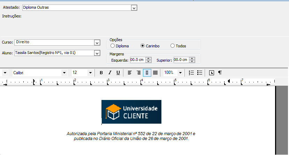The height and width of the screenshot is (155, 289).
Task: Open the Calibri font name dropdown
Action: [64, 73]
